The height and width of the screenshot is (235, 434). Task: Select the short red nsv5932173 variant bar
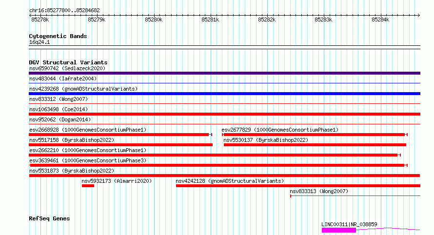[x=88, y=186]
